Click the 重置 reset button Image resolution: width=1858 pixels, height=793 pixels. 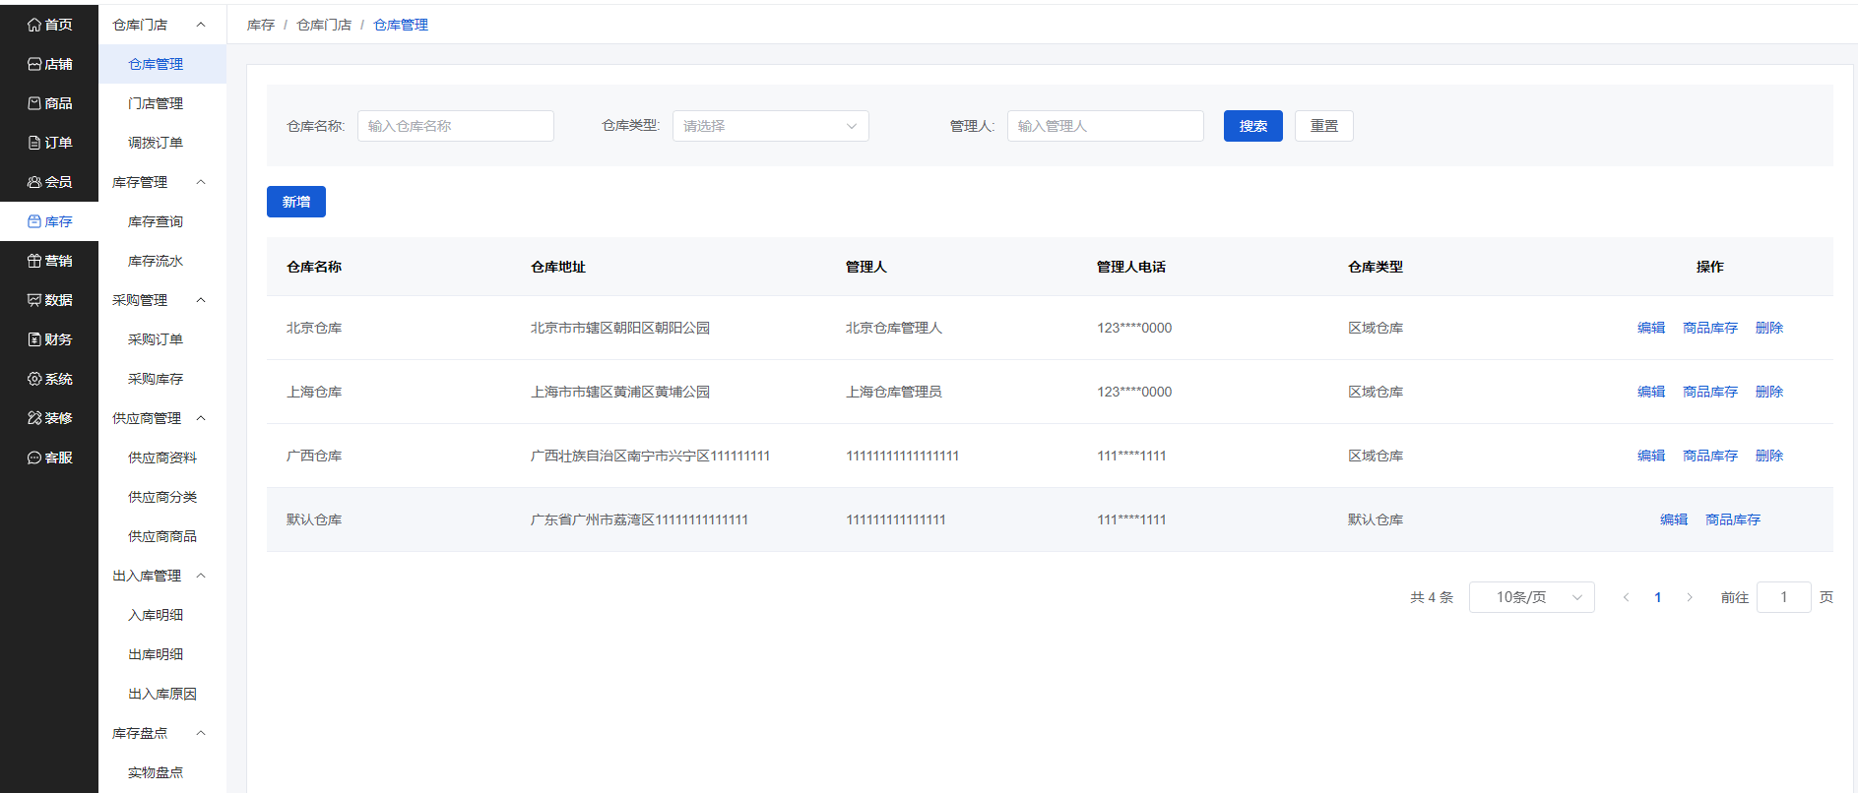1324,126
